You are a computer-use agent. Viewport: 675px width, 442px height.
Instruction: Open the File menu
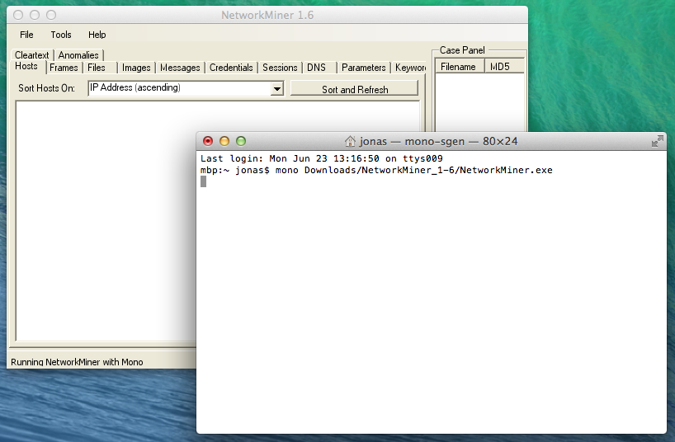point(26,35)
